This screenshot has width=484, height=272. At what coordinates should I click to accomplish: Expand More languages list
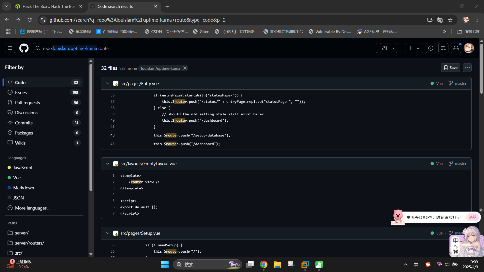pyautogui.click(x=28, y=208)
